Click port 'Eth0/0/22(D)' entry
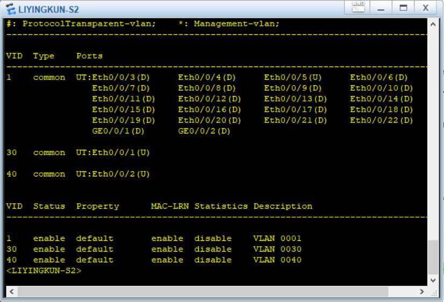Viewport: 444px width, 302px height. (x=382, y=120)
